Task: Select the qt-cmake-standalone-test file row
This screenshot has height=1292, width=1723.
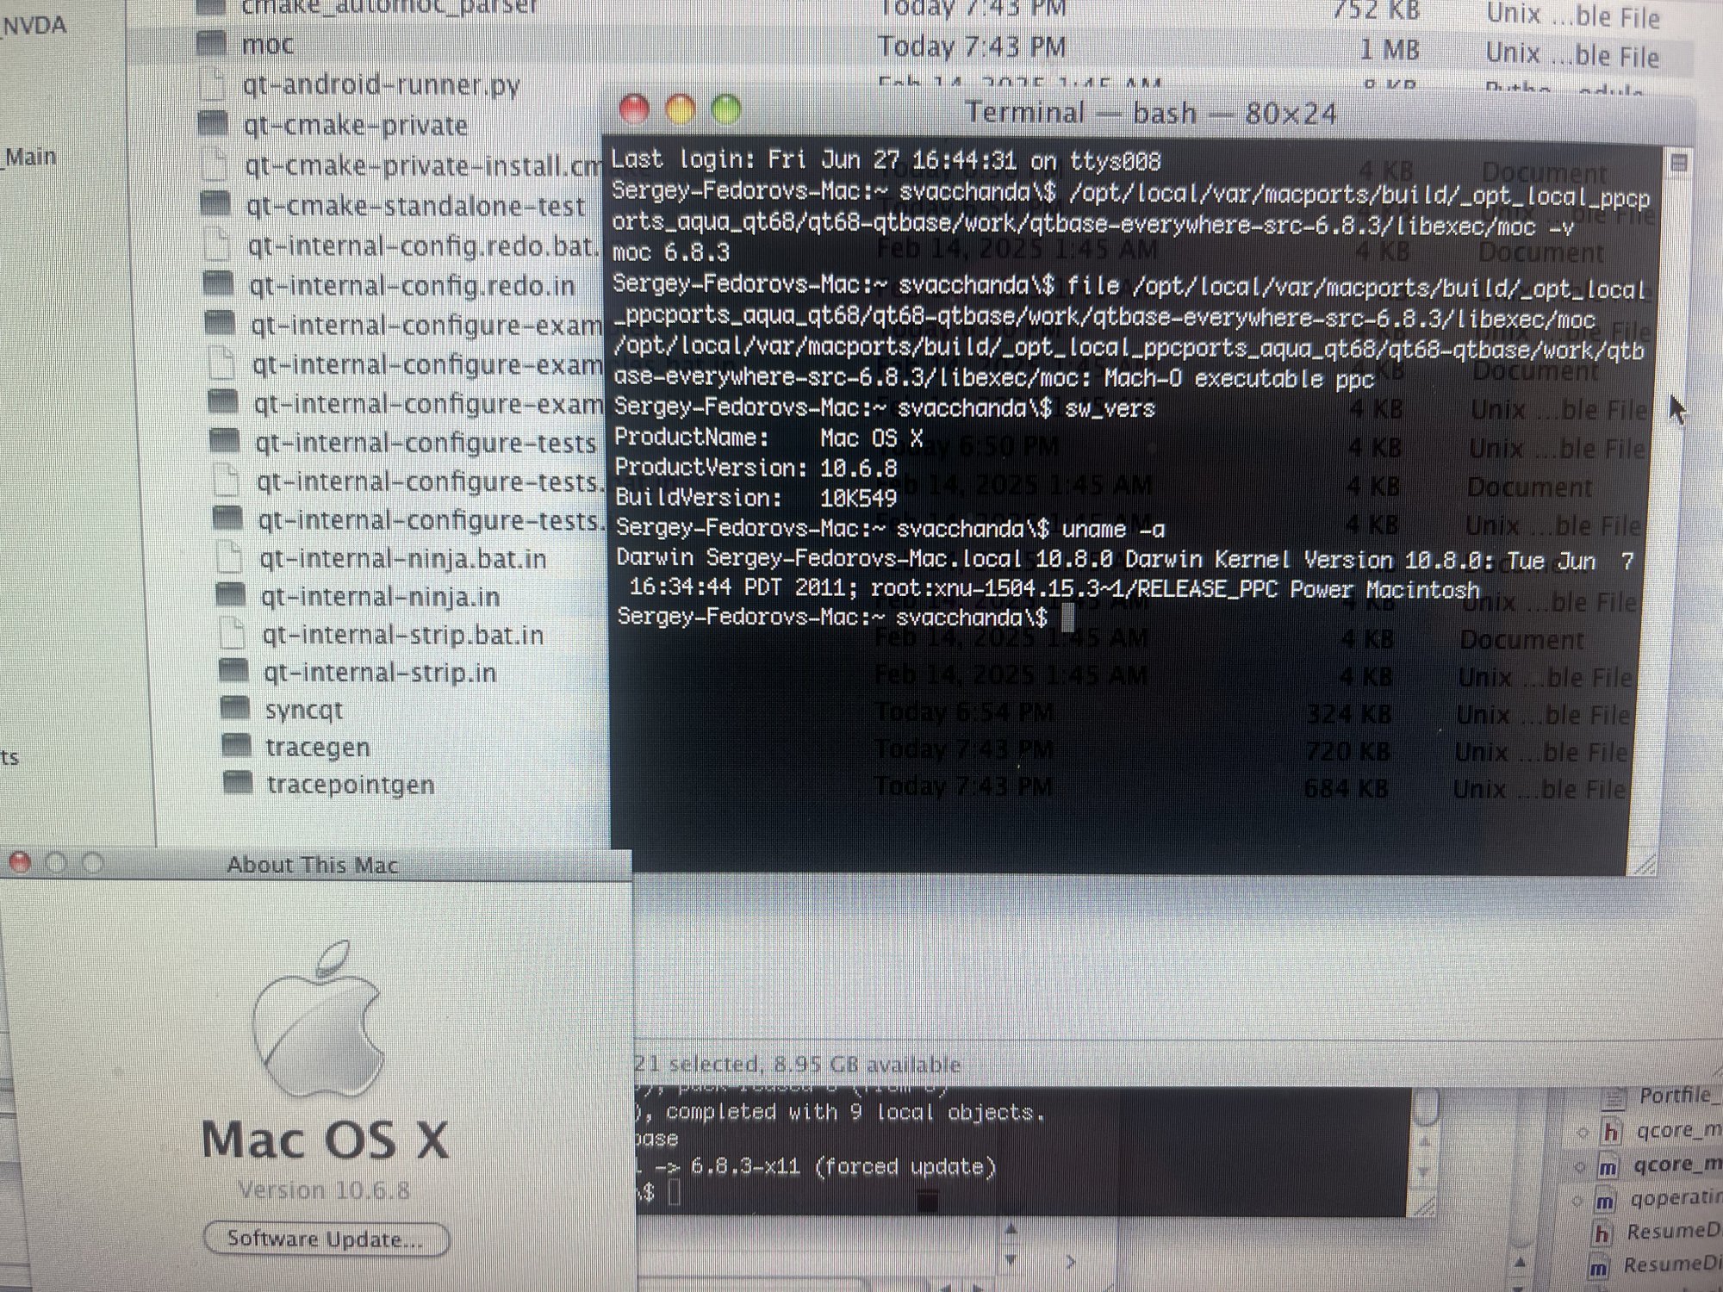Action: tap(414, 206)
